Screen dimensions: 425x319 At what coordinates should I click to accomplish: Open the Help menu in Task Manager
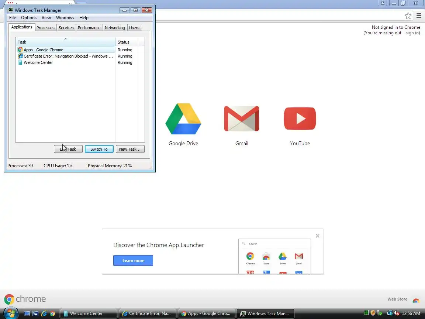pos(84,18)
